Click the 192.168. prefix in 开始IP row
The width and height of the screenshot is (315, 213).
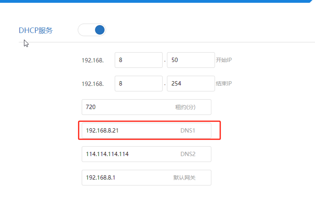pyautogui.click(x=93, y=60)
